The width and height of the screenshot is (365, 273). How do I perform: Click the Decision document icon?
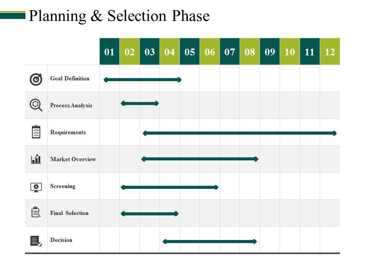click(x=36, y=240)
